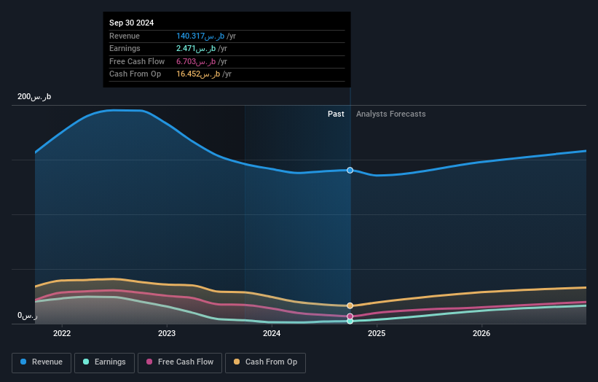The width and height of the screenshot is (598, 382).
Task: Click the 0 y-axis label
Action: click(x=27, y=316)
